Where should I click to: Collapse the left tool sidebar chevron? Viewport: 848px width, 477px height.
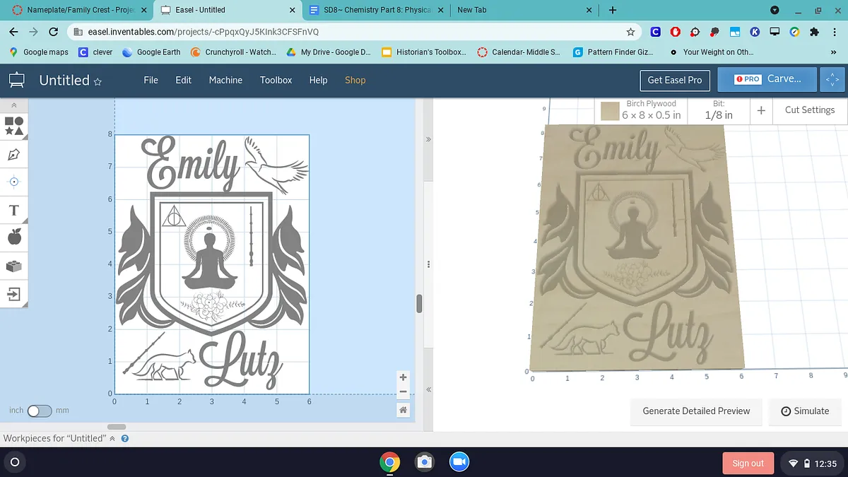coord(14,105)
